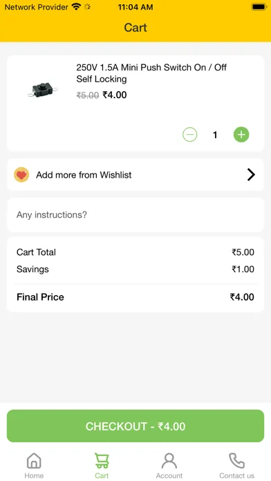Tap the WiFi status icon

click(76, 7)
